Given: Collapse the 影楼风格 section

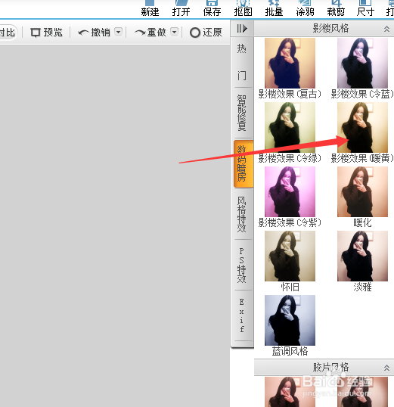Looking at the screenshot, I should (x=386, y=29).
